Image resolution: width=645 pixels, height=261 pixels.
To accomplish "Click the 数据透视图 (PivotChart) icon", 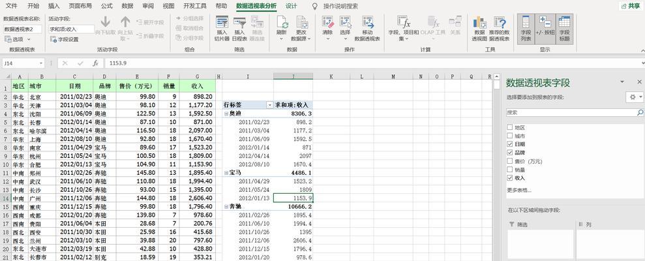I will point(479,23).
